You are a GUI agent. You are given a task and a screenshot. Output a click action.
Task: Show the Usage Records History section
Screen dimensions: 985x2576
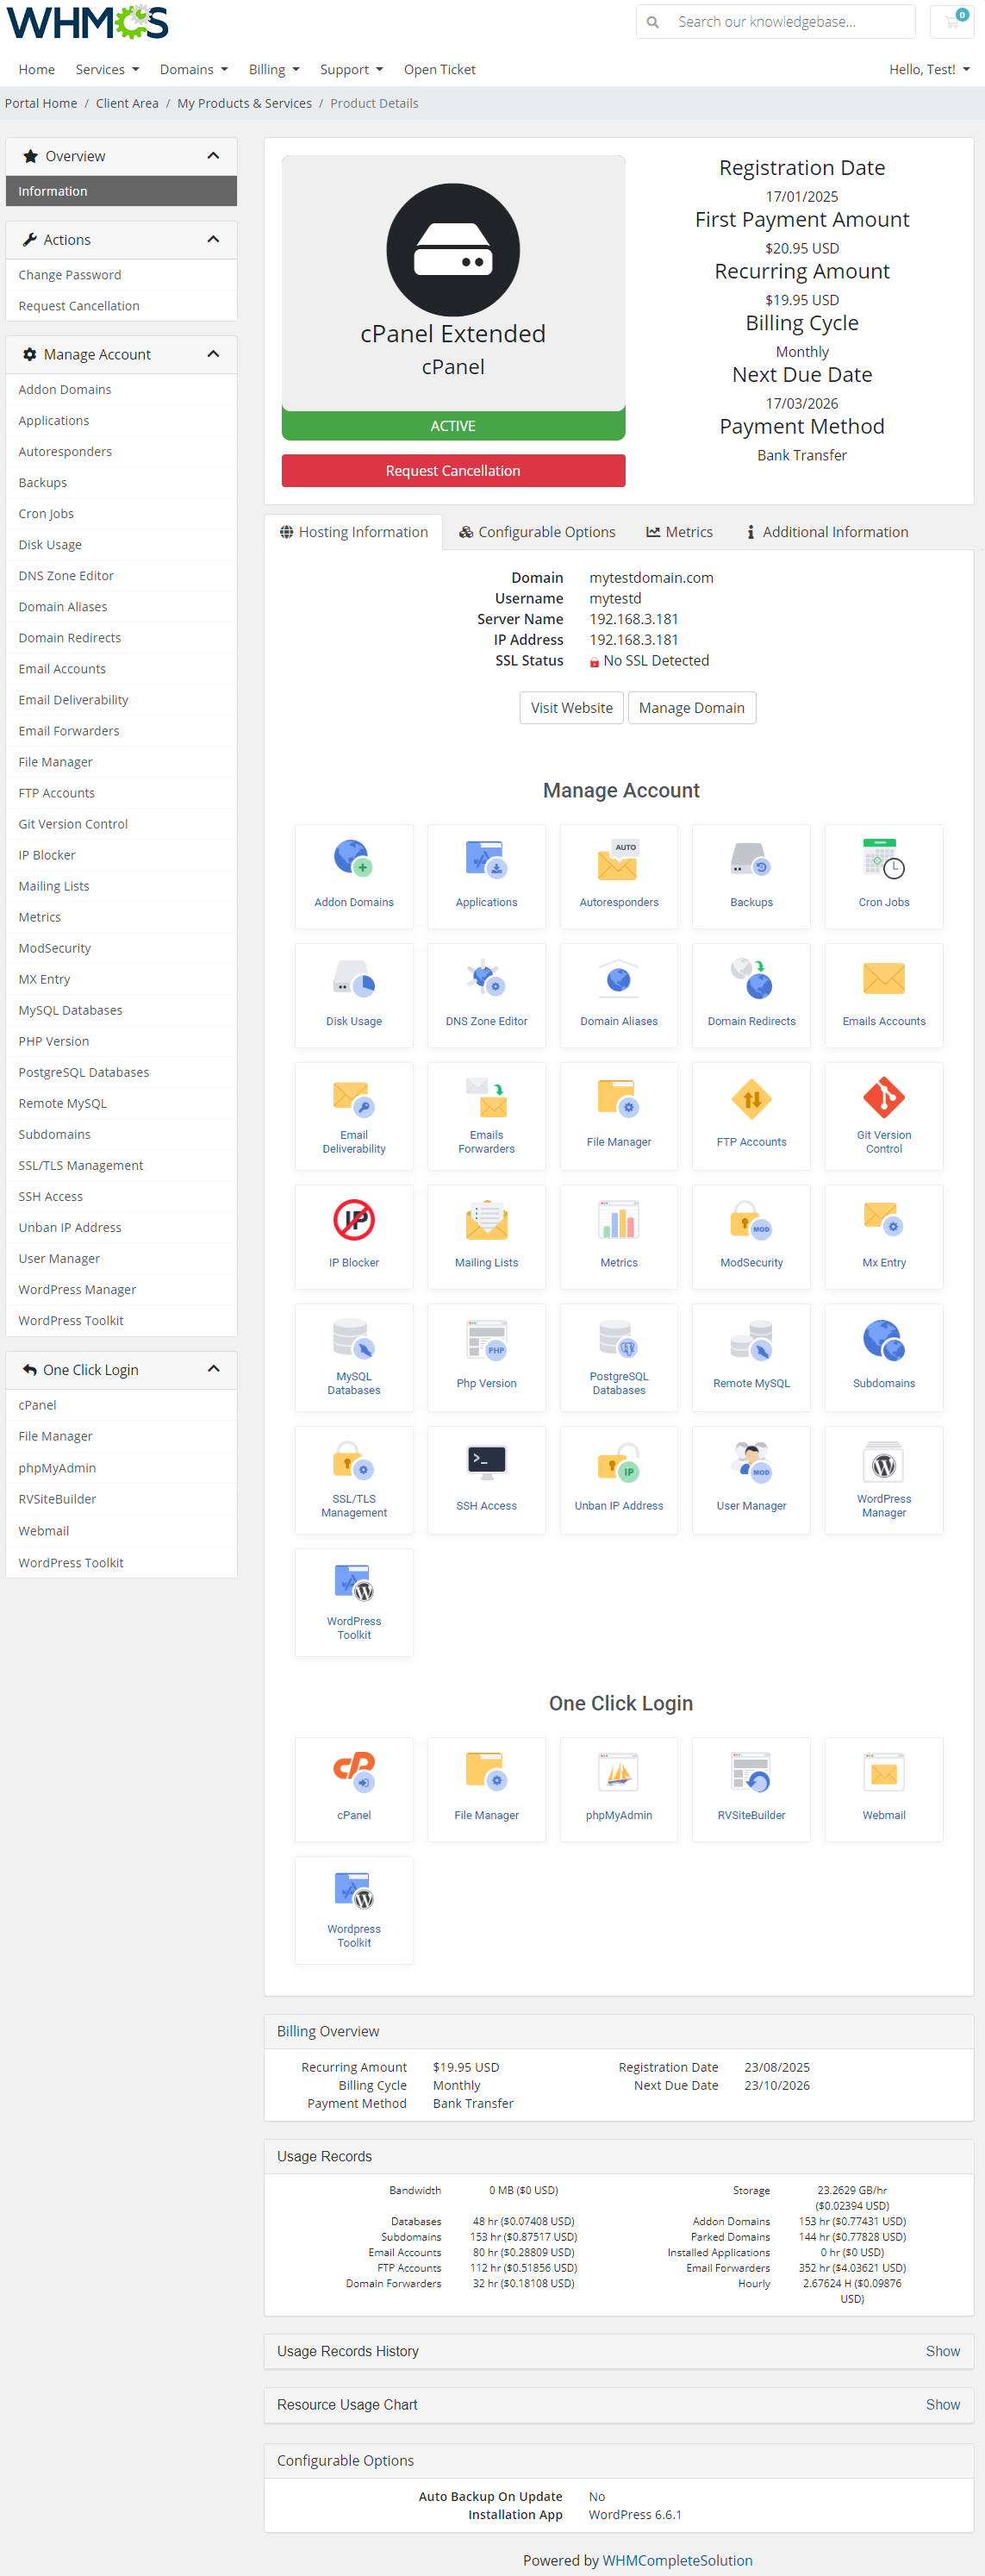pos(941,2351)
